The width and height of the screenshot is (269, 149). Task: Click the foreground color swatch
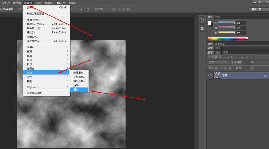210,23
